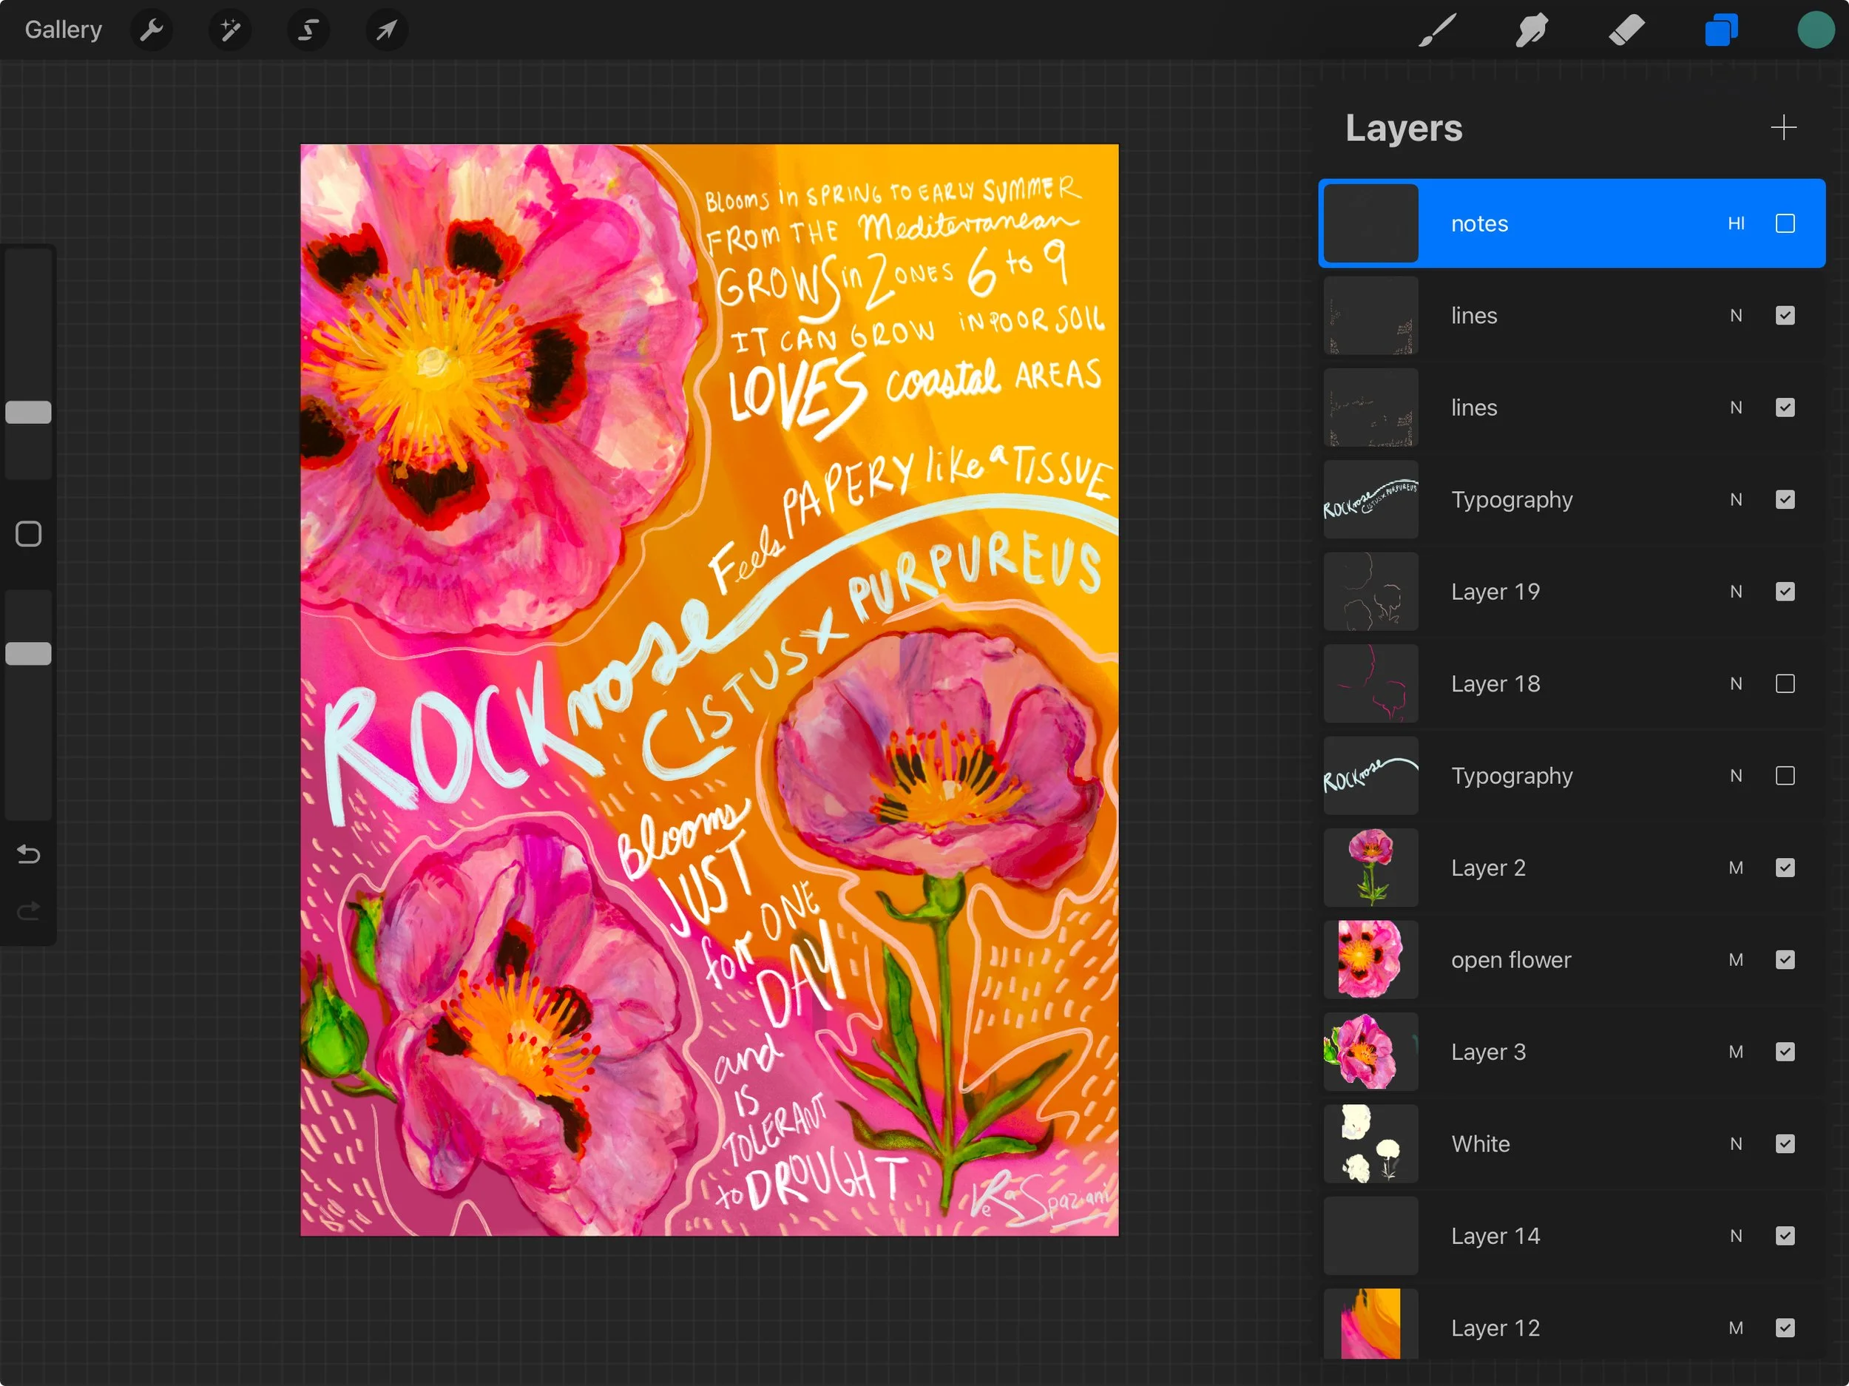Close the Layers panel icon
1849x1386 pixels.
1721,30
